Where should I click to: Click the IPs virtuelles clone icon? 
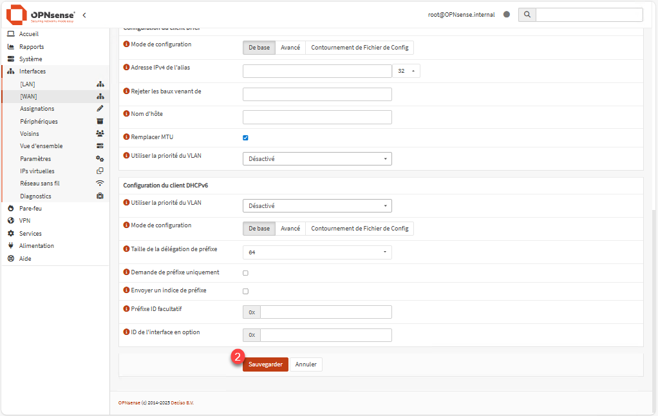pos(100,171)
